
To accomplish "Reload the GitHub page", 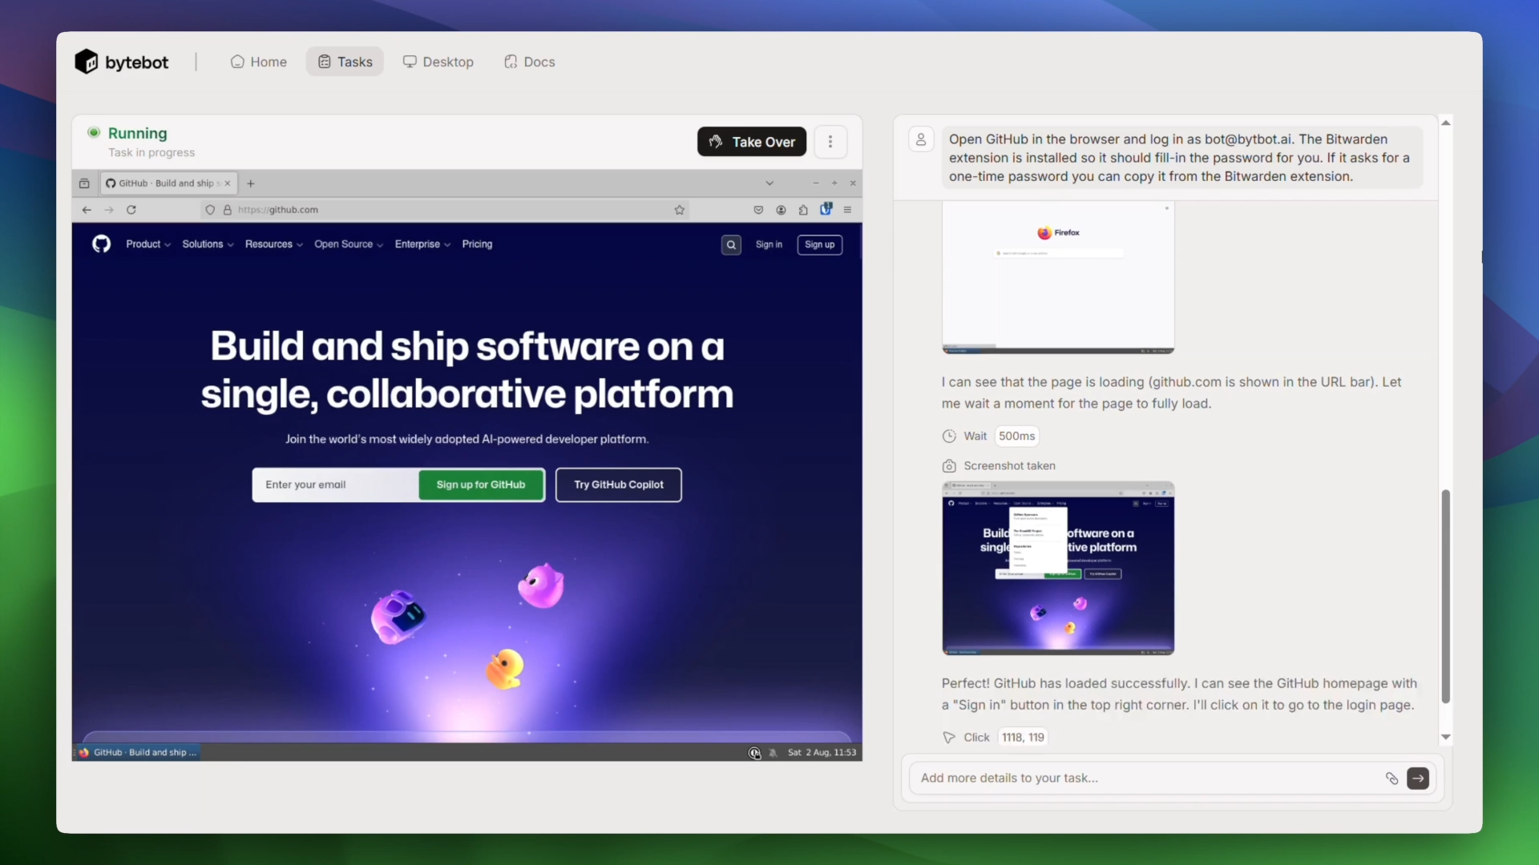I will click(131, 210).
